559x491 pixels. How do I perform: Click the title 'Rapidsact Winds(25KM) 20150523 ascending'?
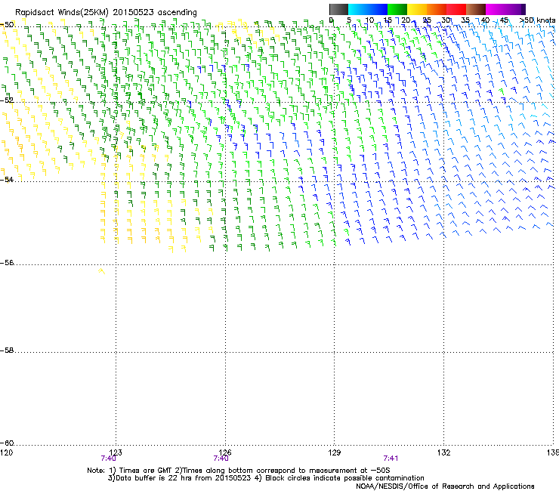pos(106,13)
